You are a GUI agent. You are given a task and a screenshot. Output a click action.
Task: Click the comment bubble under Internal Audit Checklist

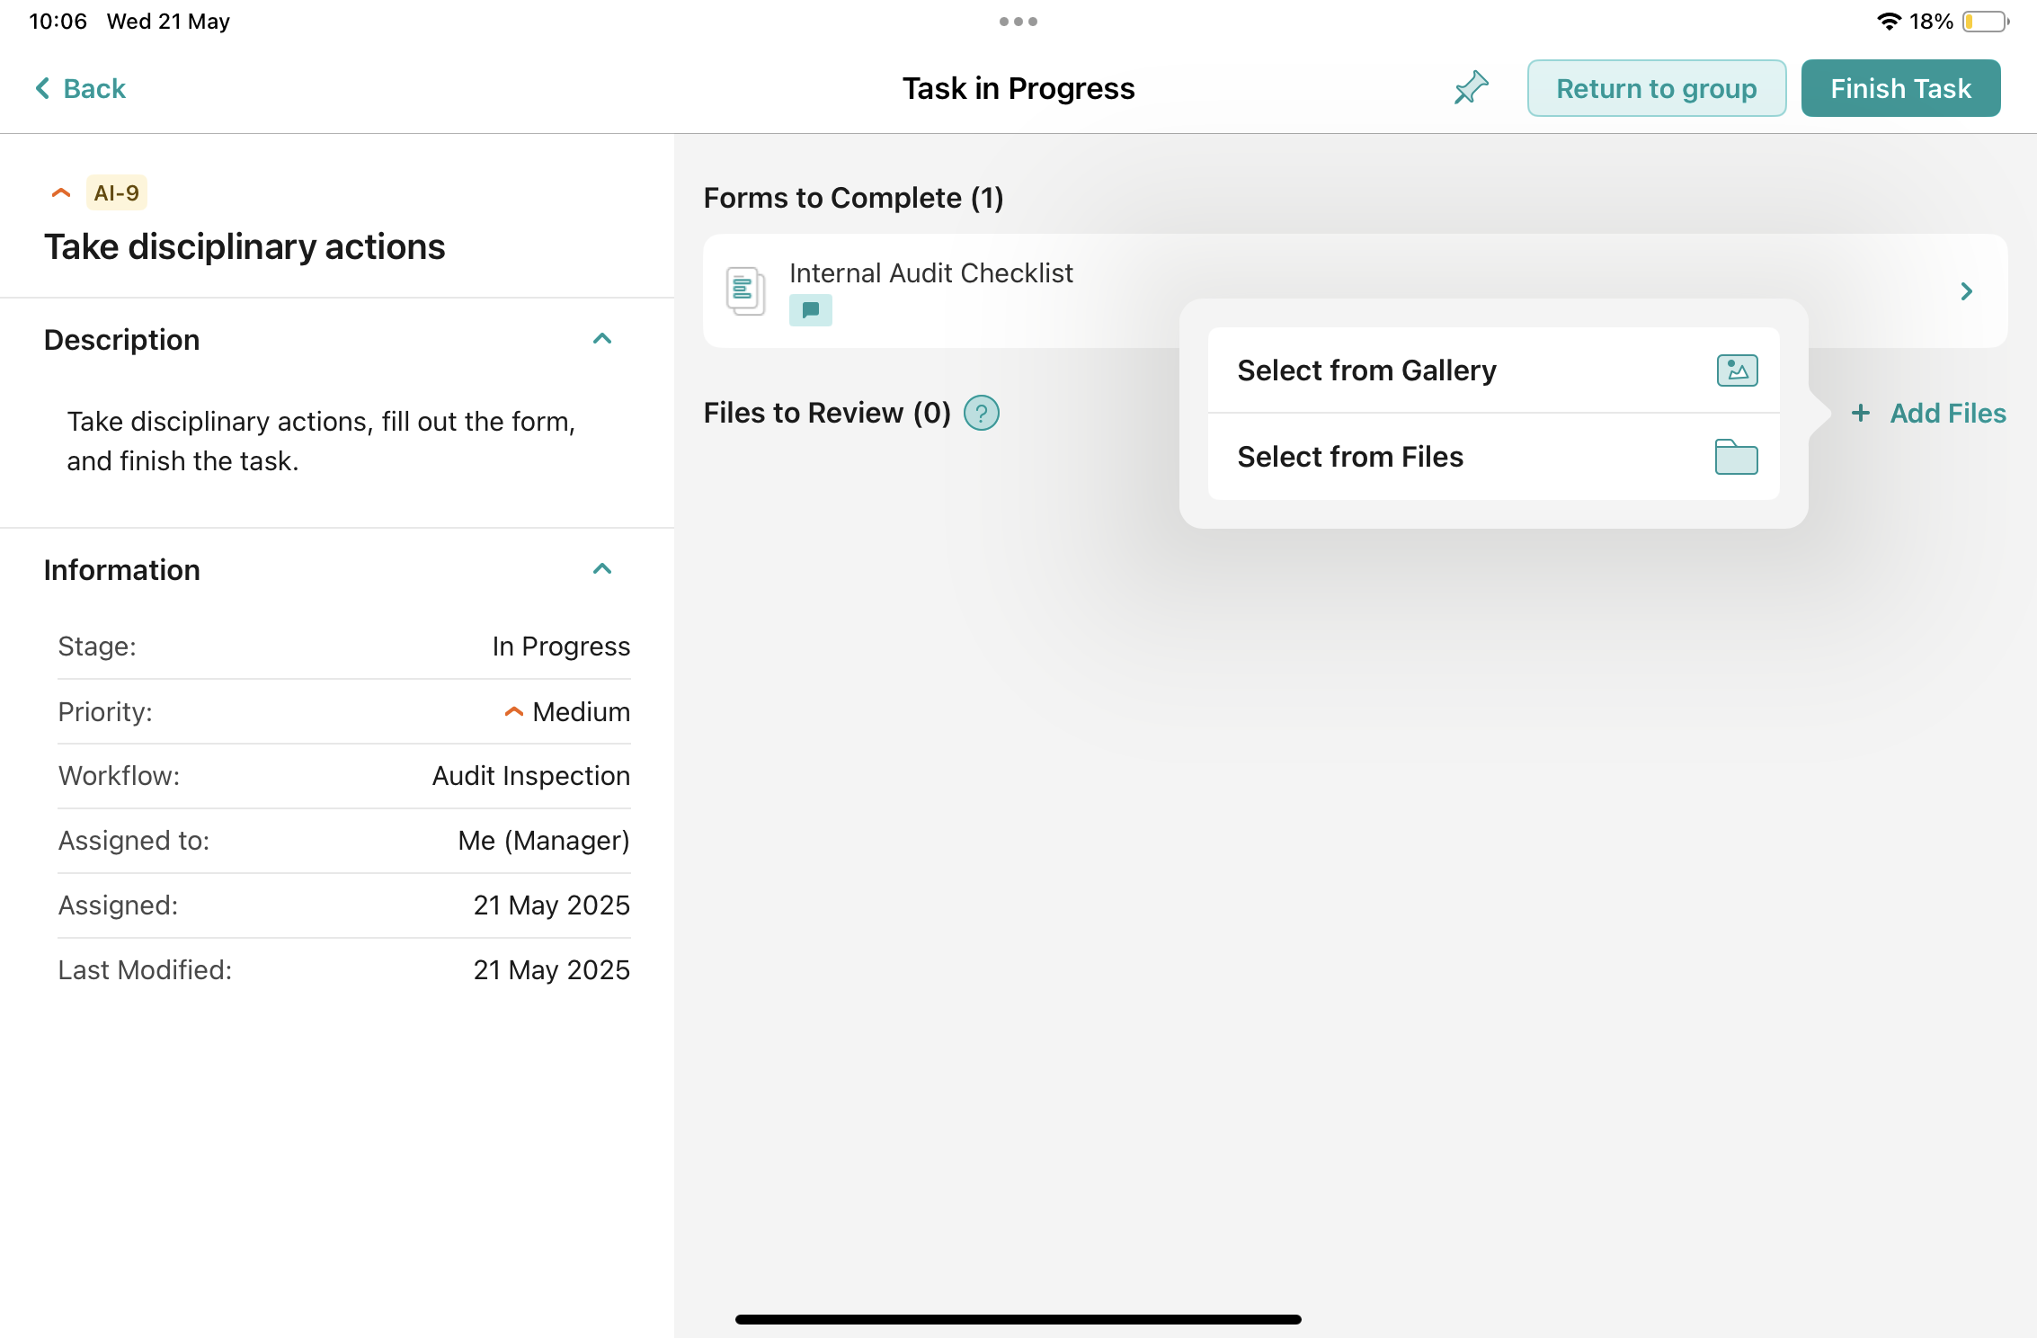[x=810, y=310]
